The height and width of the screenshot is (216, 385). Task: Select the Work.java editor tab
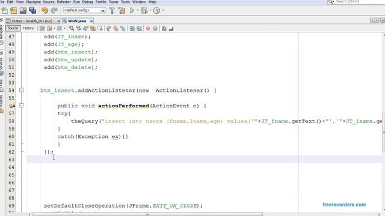click(77, 21)
